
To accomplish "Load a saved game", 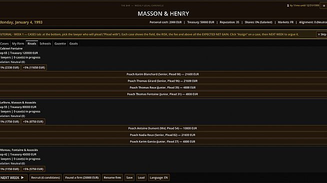I will pos(141,177).
